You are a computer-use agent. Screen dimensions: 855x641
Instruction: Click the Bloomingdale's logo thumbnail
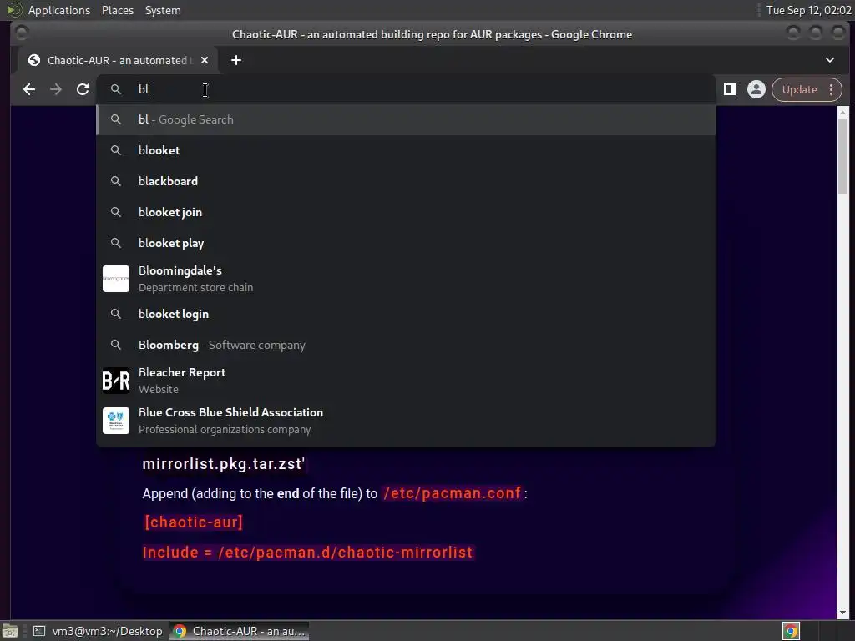coord(116,279)
